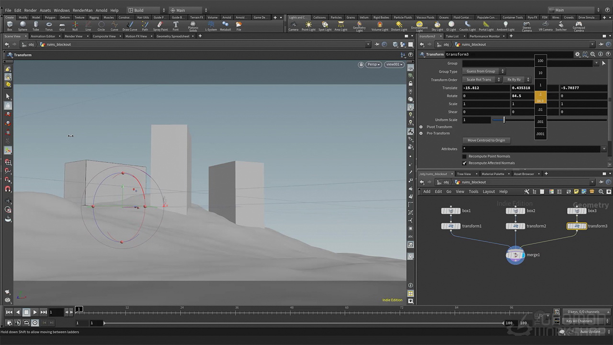This screenshot has height=345, width=613.
Task: Switch to Tree View tab
Action: click(x=464, y=174)
